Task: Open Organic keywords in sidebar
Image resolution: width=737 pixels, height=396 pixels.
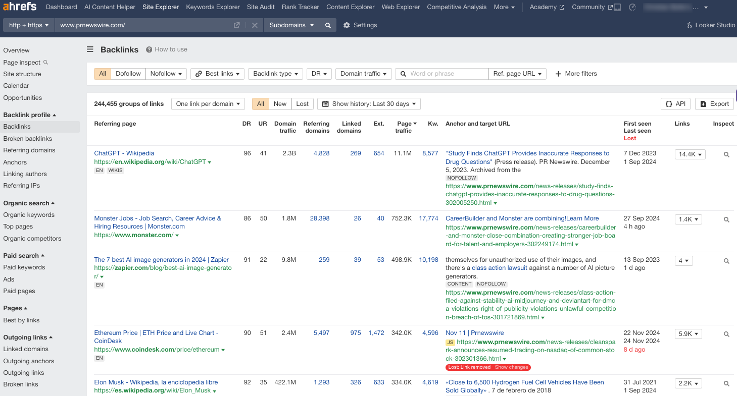Action: click(29, 215)
